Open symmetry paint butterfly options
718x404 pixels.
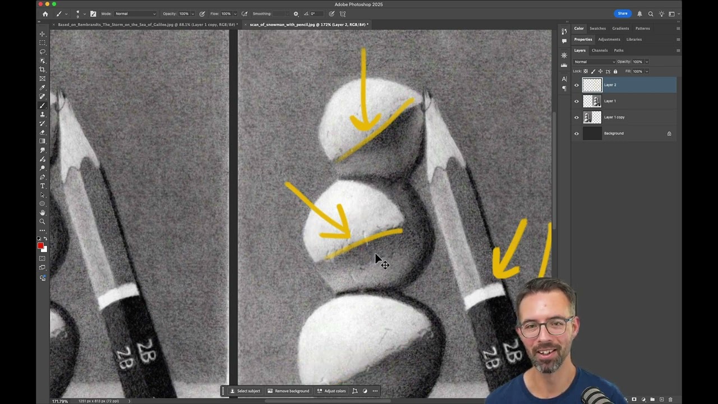point(343,13)
